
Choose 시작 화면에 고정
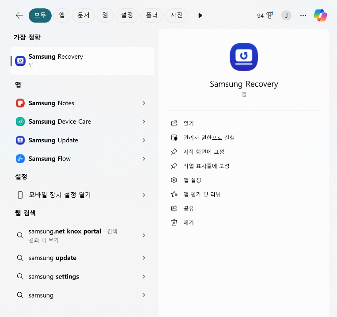pos(204,152)
